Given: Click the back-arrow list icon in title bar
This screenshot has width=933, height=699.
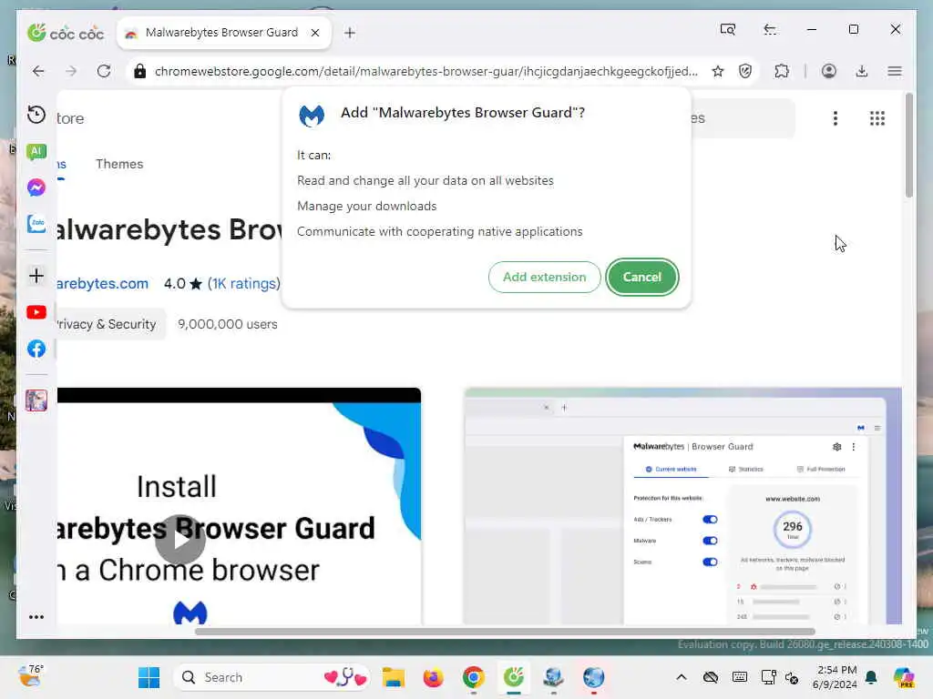Looking at the screenshot, I should coord(770,29).
